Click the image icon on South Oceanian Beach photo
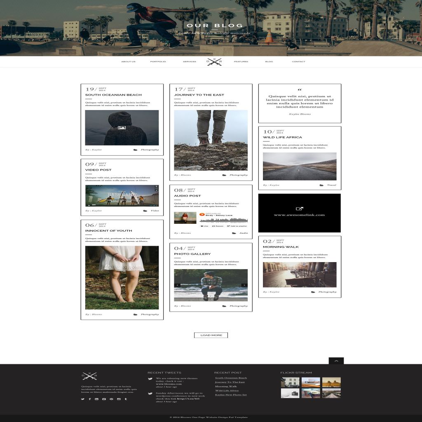422x422 pixels. pos(122,128)
